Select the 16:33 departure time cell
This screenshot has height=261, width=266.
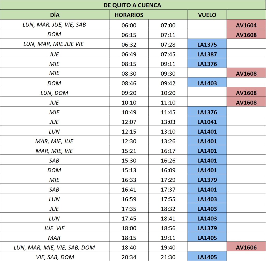tap(129, 180)
